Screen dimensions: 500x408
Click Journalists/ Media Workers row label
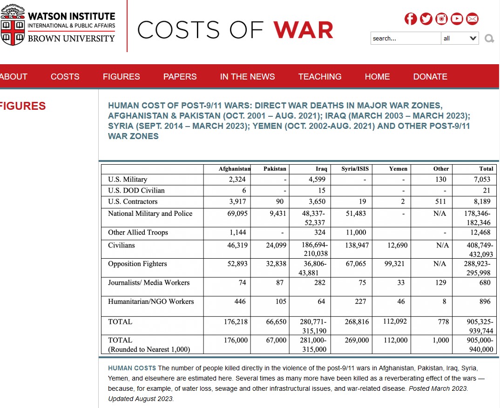coord(149,282)
